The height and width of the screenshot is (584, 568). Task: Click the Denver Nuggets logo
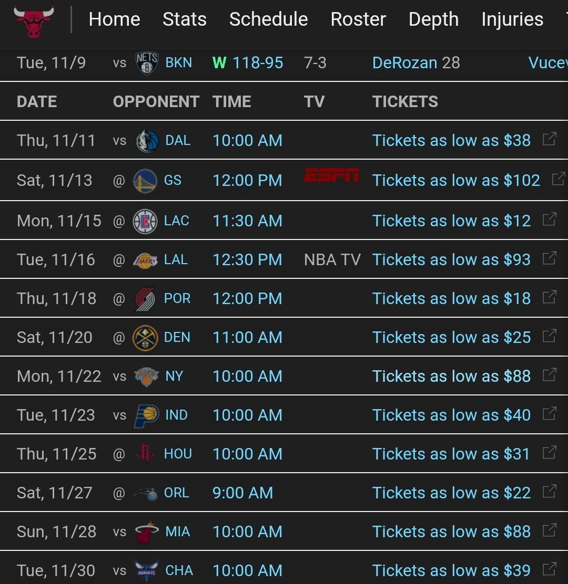145,338
